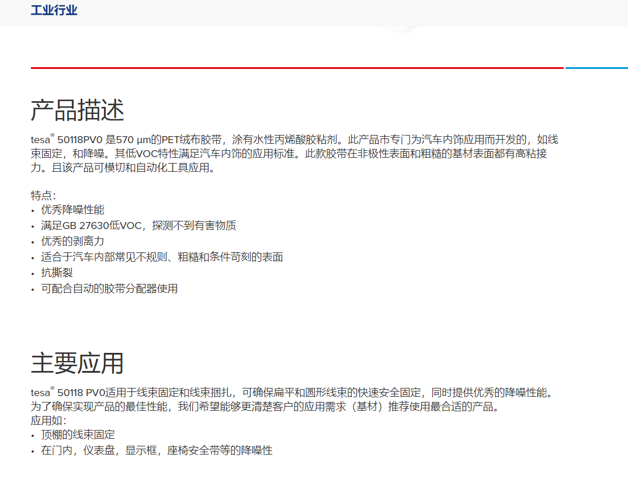The height and width of the screenshot is (496, 628).
Task: Click description paragraph starting tesa 50118PV0 是570 µm
Action: [x=294, y=154]
